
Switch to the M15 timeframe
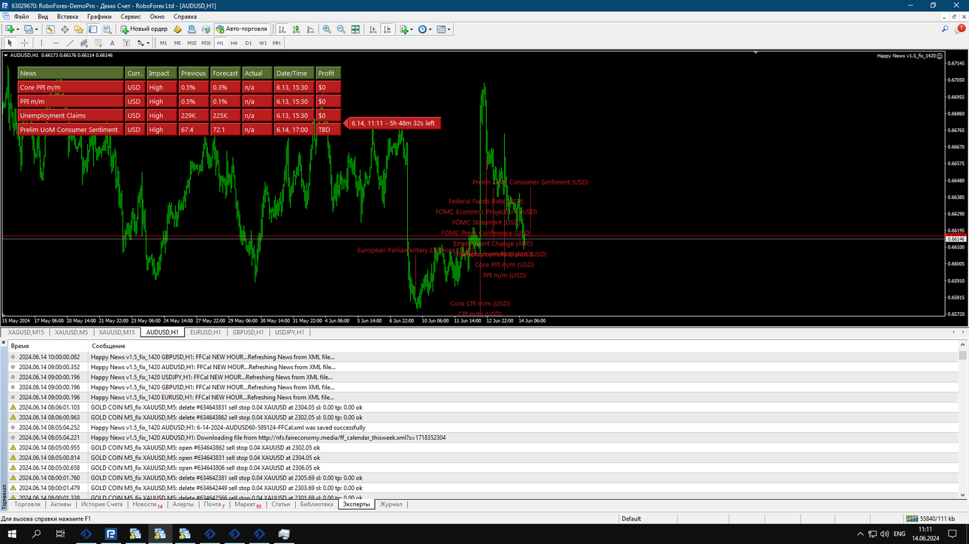tap(192, 43)
